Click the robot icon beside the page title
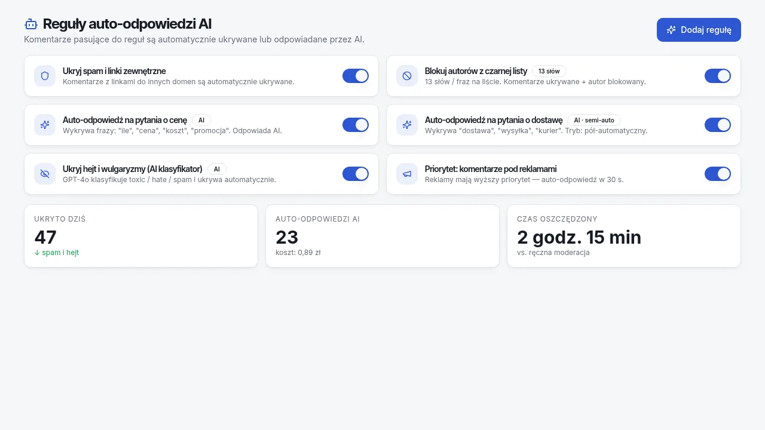This screenshot has height=430, width=765. [31, 24]
